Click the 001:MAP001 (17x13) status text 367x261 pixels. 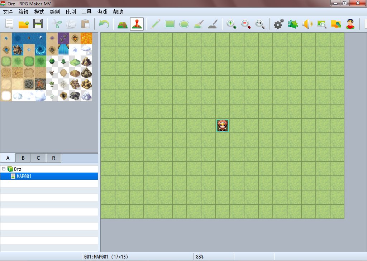coord(106,257)
